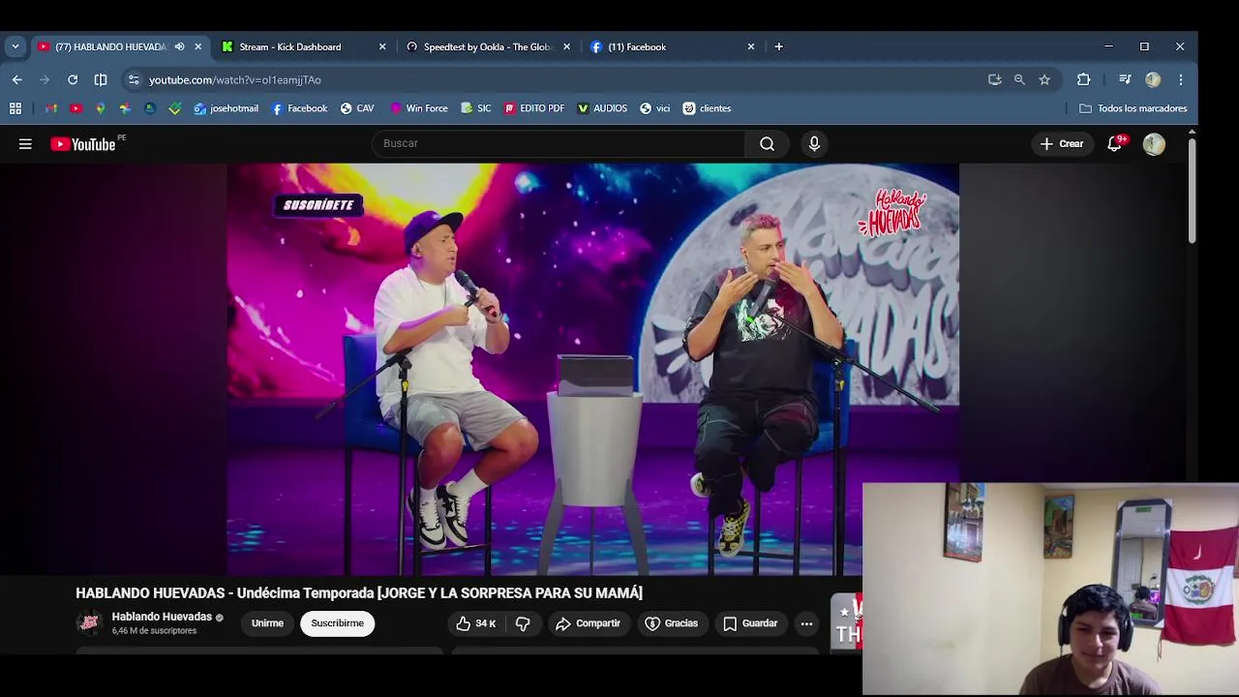Viewport: 1239px width, 697px height.
Task: Open YouTube notifications bell
Action: 1115,143
